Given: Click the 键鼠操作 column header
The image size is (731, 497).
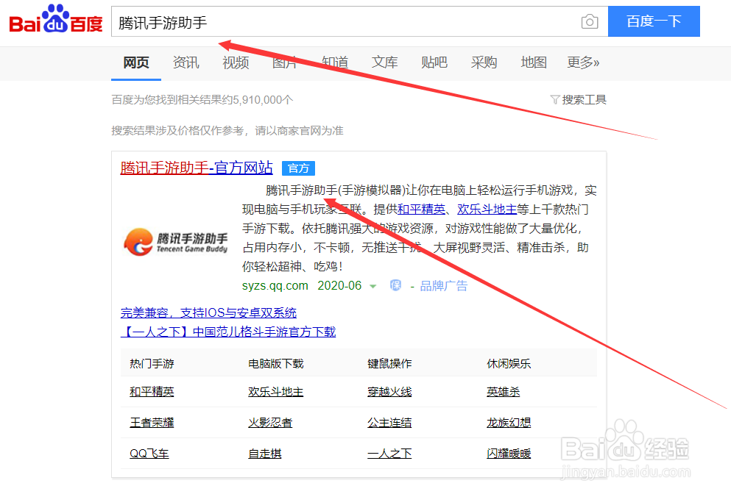Looking at the screenshot, I should point(389,363).
